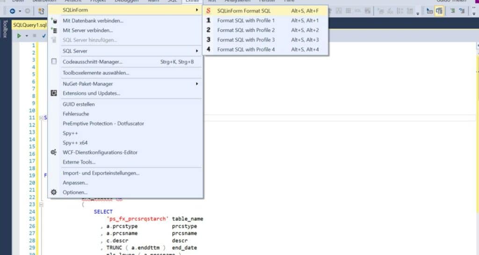Open the SQLinForm submenu entry
This screenshot has height=255, width=479.
pos(125,10)
